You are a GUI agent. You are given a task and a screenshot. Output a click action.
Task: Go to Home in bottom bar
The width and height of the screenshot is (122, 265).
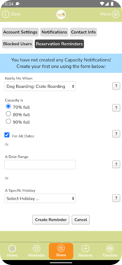[12, 251]
